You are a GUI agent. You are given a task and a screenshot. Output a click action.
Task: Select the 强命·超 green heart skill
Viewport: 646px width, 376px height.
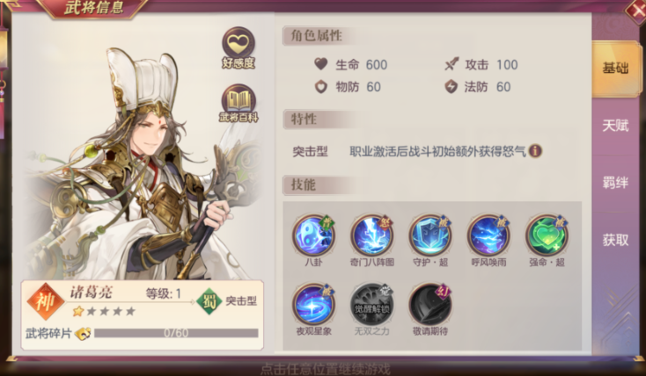click(x=547, y=235)
